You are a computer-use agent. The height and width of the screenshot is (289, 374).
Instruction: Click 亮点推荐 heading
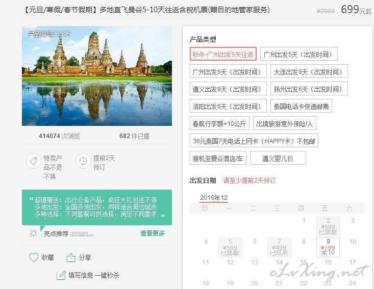coord(56,233)
